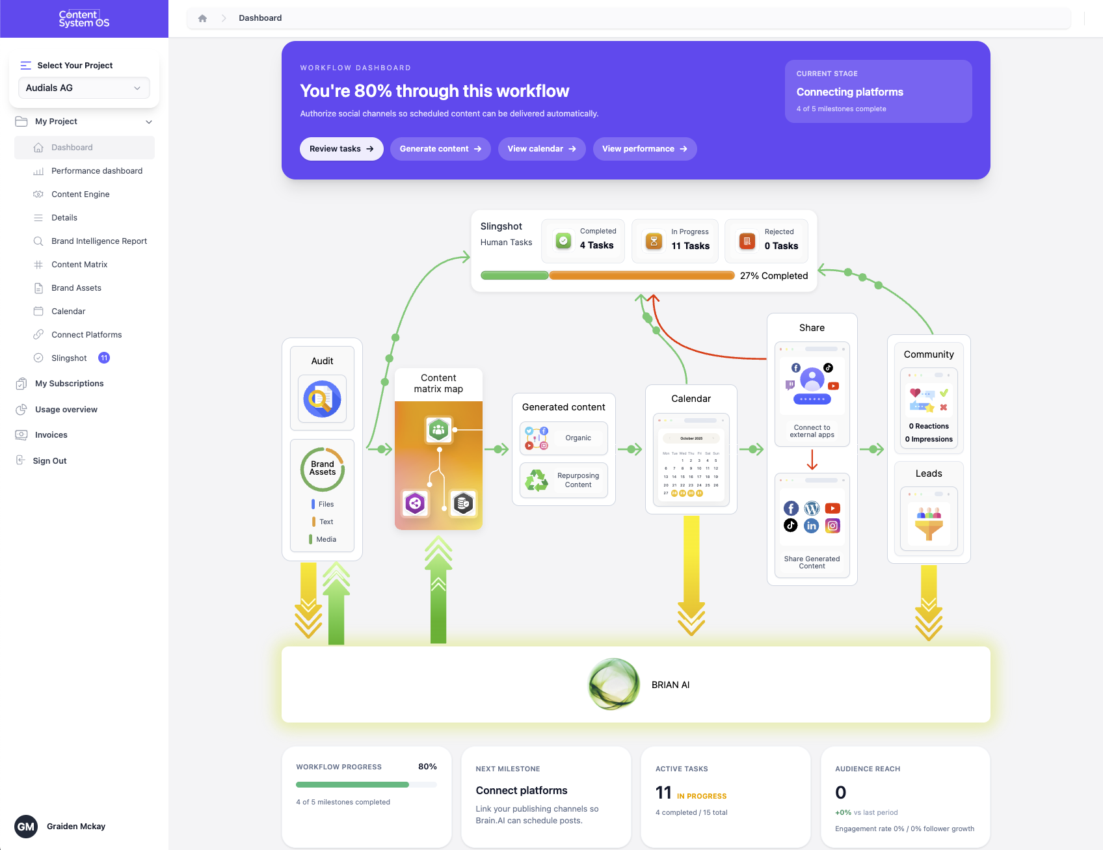
Task: Click the Leads funnel icon
Action: click(x=929, y=523)
